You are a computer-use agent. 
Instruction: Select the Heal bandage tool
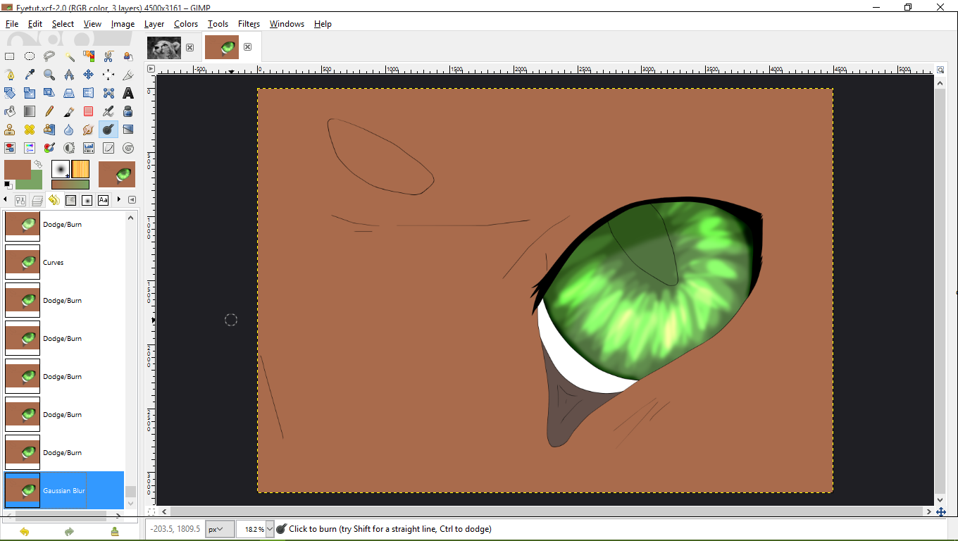(30, 130)
